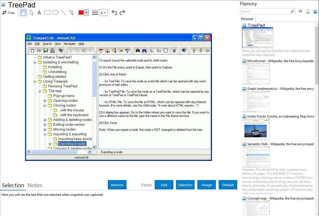This screenshot has width=319, height=216.
Task: Open the Navigate menu in Treepad
Action: tap(69, 44)
